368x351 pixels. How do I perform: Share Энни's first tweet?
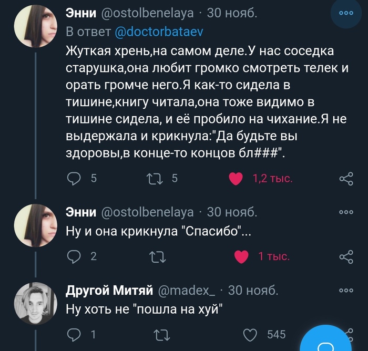coord(345,179)
